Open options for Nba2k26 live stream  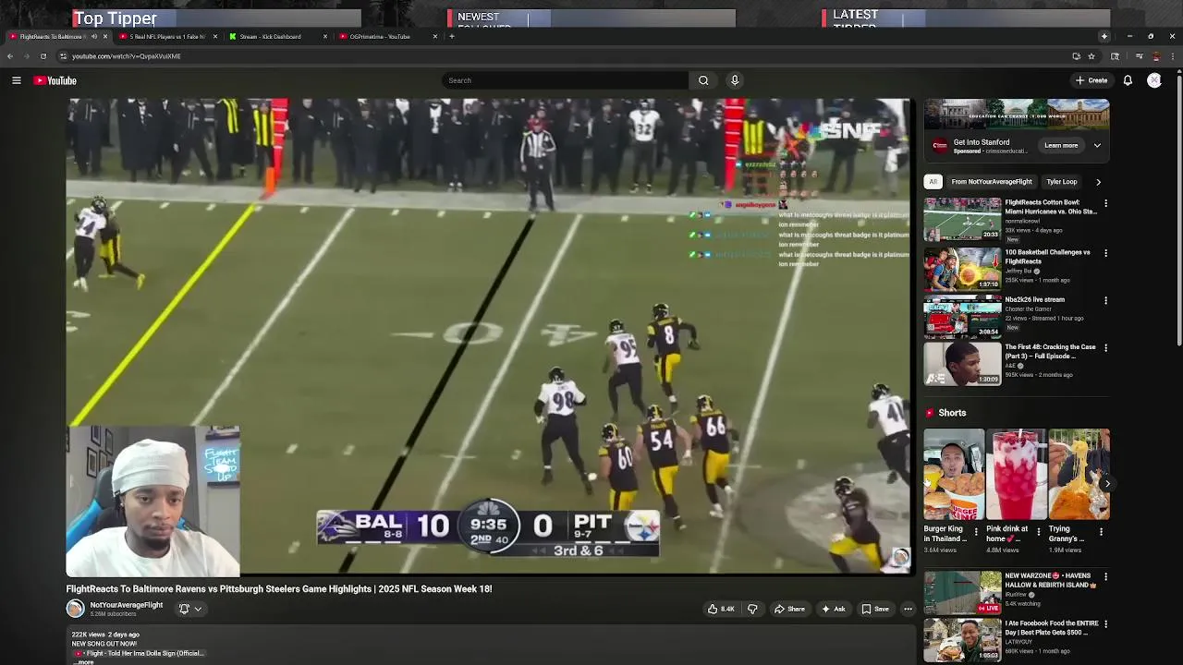click(1105, 301)
